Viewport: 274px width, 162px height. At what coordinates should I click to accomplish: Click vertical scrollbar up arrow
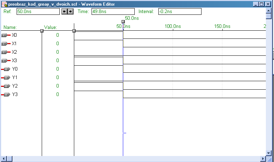[269, 11]
